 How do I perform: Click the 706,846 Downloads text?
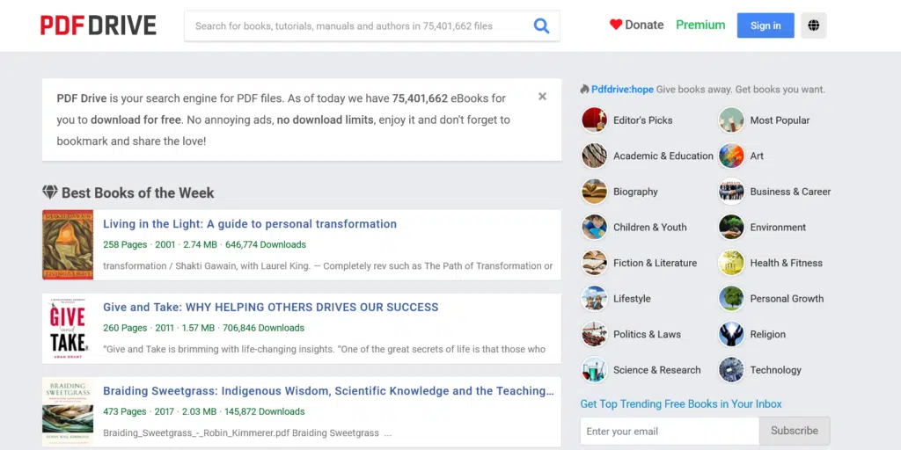(263, 329)
